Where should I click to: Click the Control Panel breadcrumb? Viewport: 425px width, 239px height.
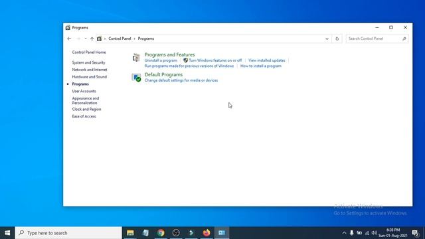tap(120, 39)
